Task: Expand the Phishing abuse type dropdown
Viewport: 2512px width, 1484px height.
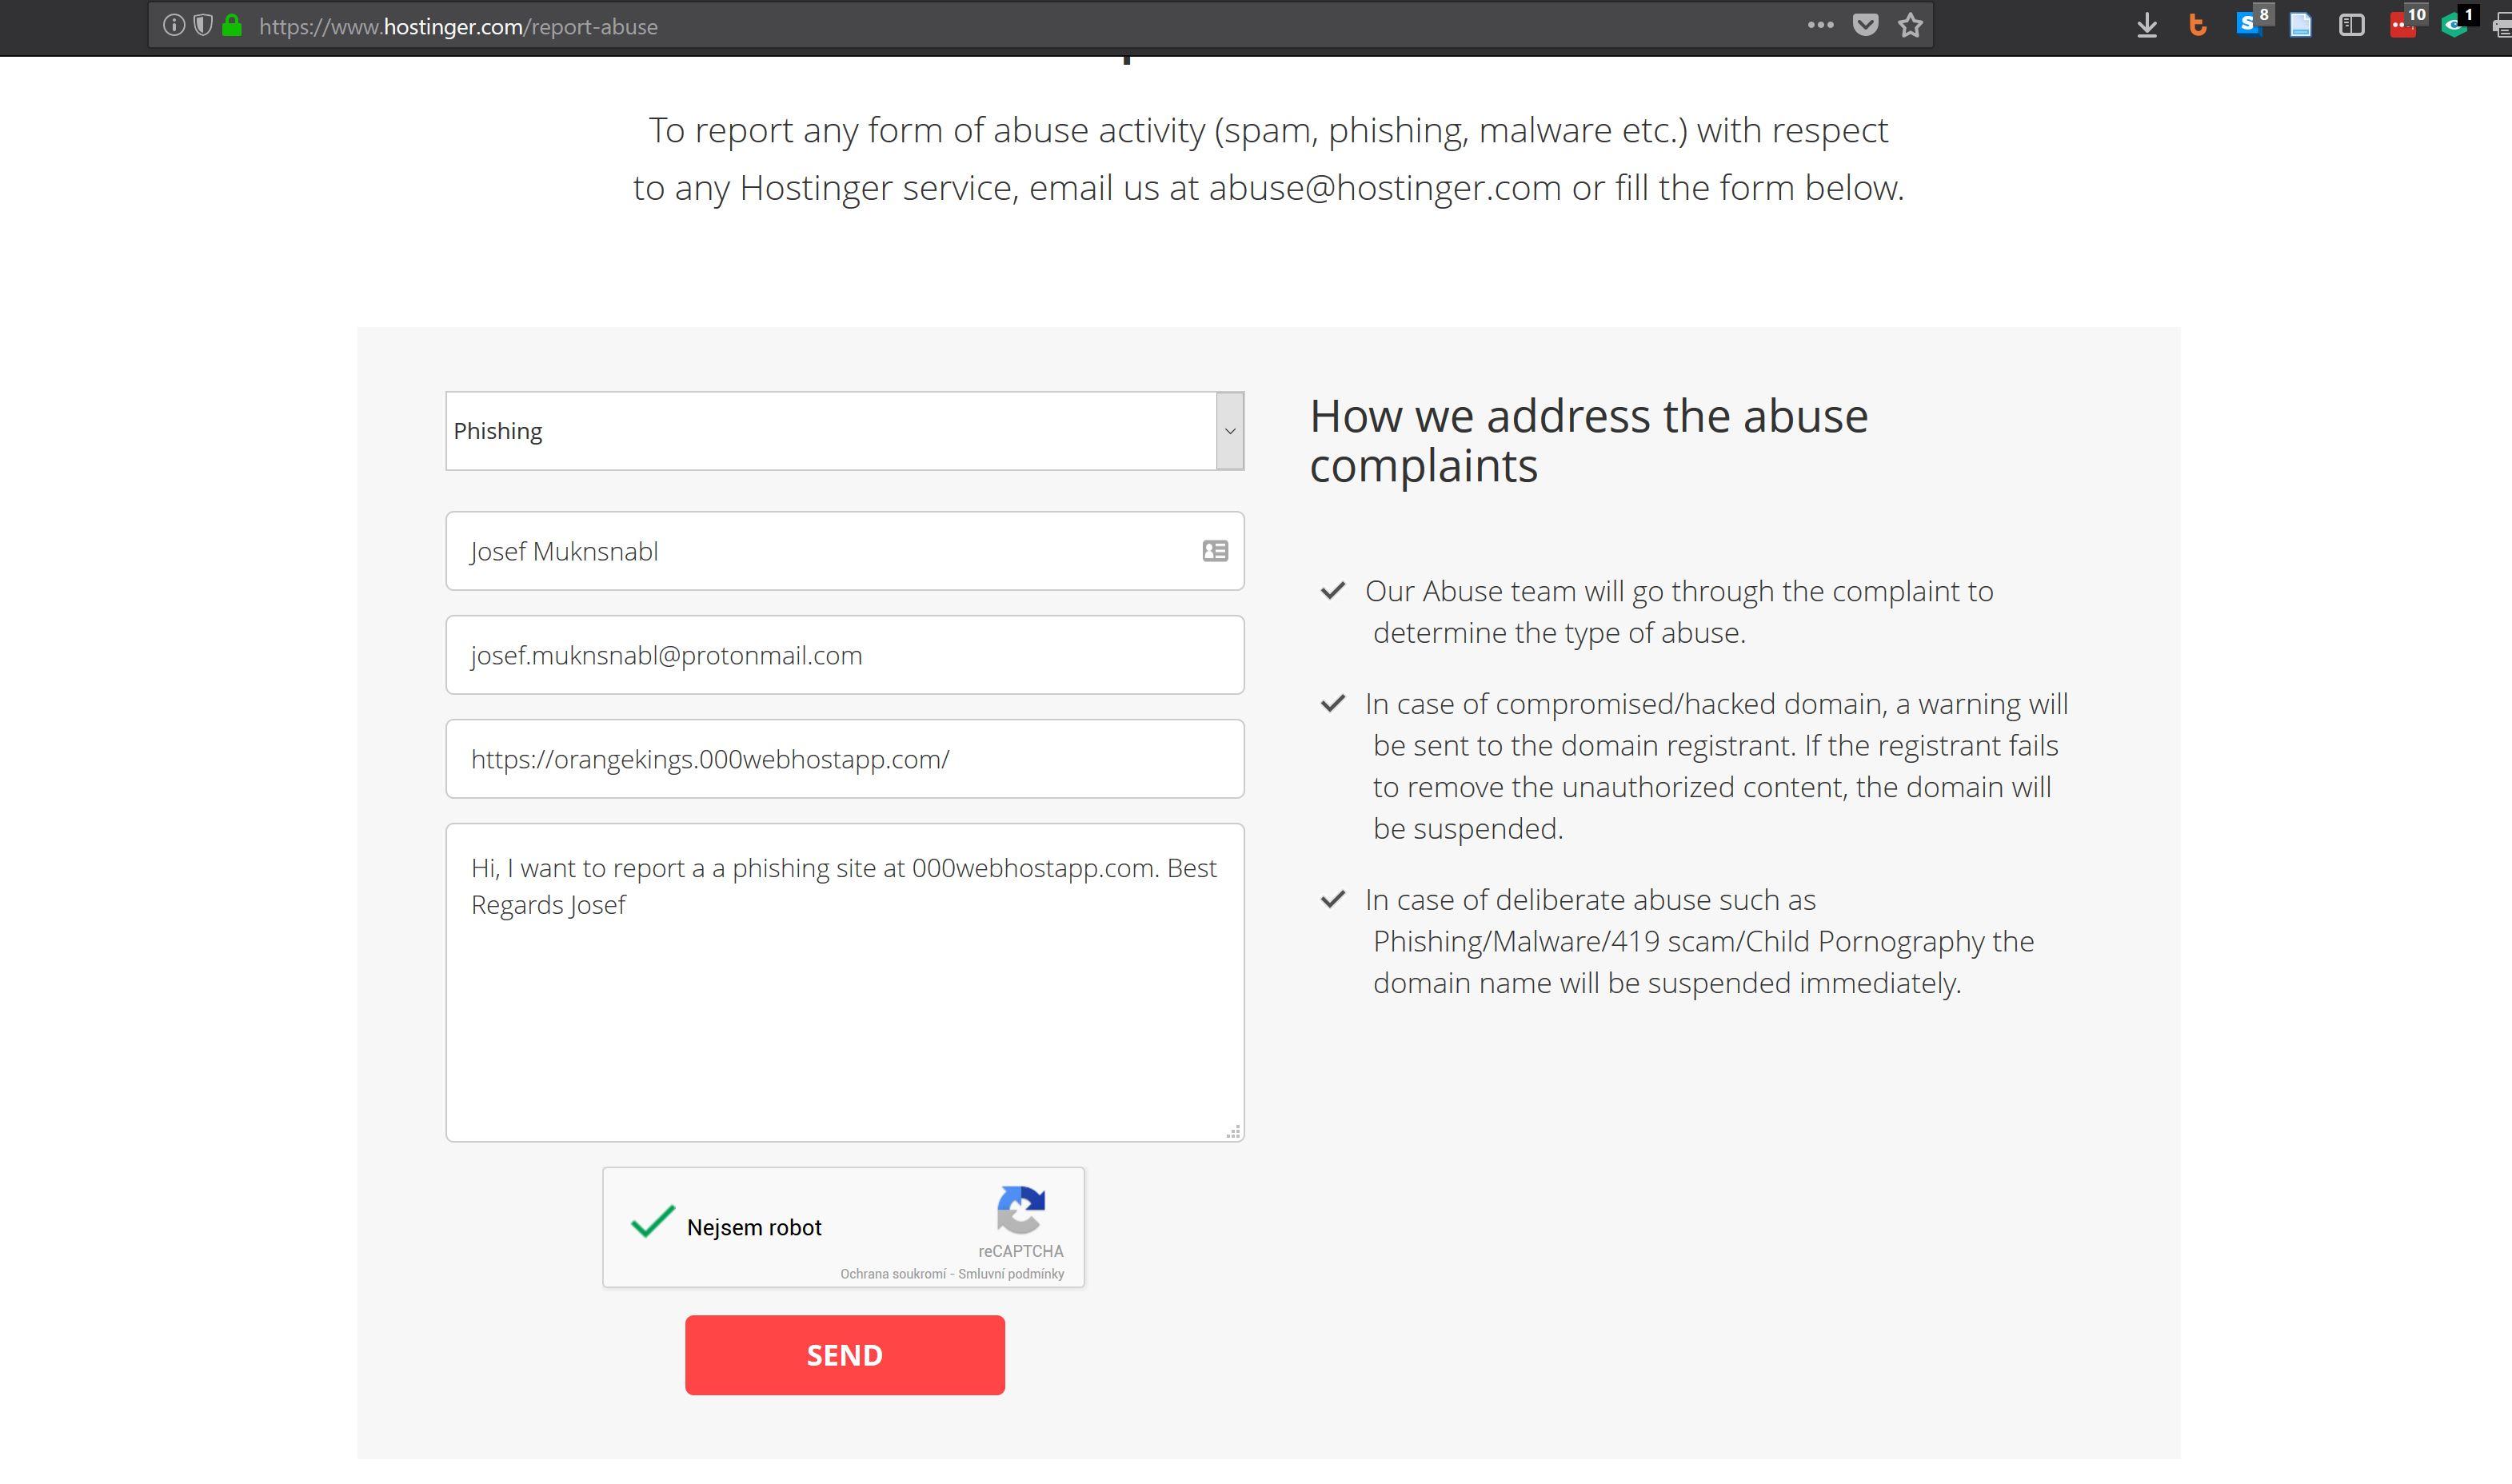Action: [x=845, y=431]
